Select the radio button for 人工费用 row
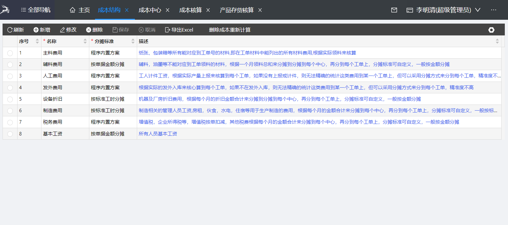Viewport: 508px width, 225px height. pos(10,76)
